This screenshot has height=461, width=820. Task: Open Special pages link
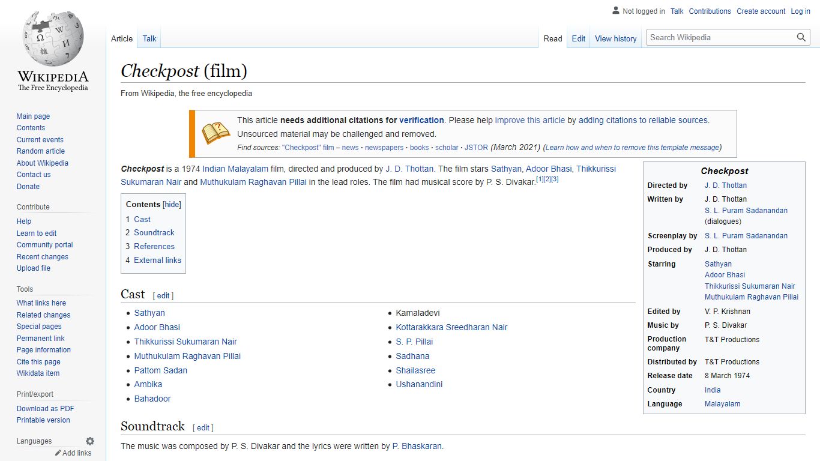(39, 327)
